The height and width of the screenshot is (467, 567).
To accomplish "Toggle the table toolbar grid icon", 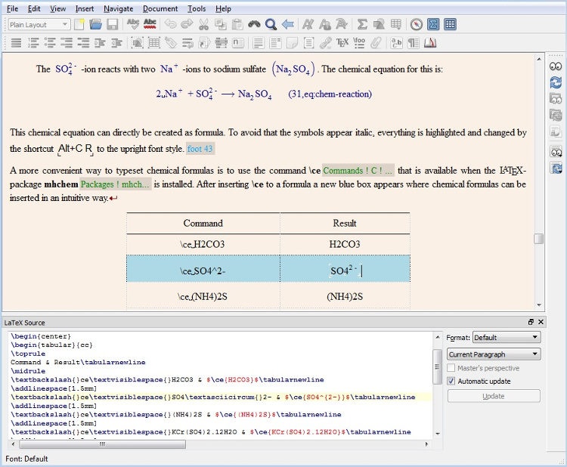I will tap(450, 25).
